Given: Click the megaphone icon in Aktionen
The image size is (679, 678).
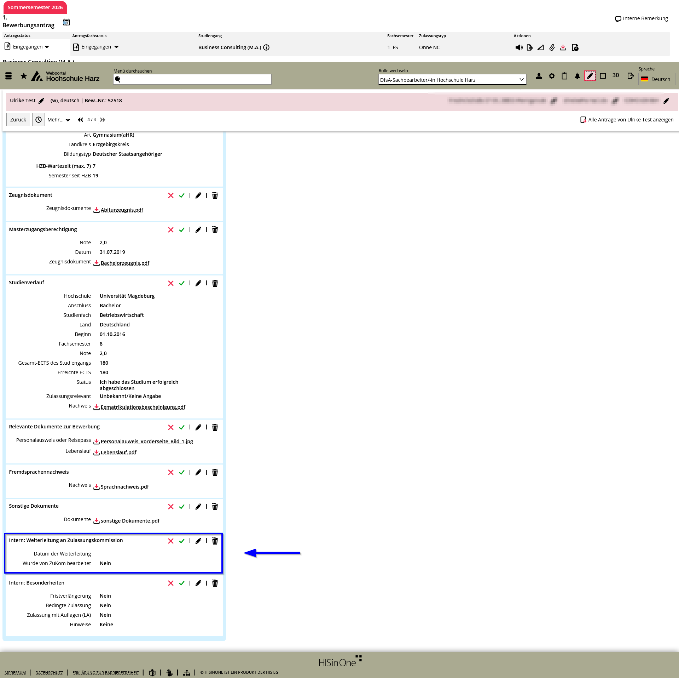Looking at the screenshot, I should pos(519,47).
